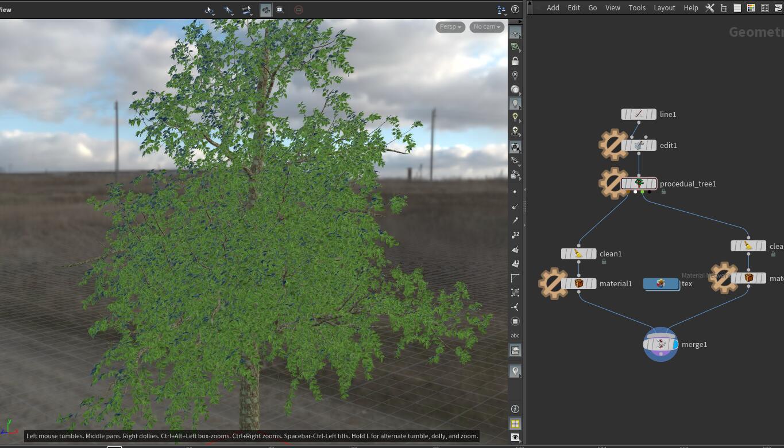
Task: Open the Layout menu
Action: point(664,7)
